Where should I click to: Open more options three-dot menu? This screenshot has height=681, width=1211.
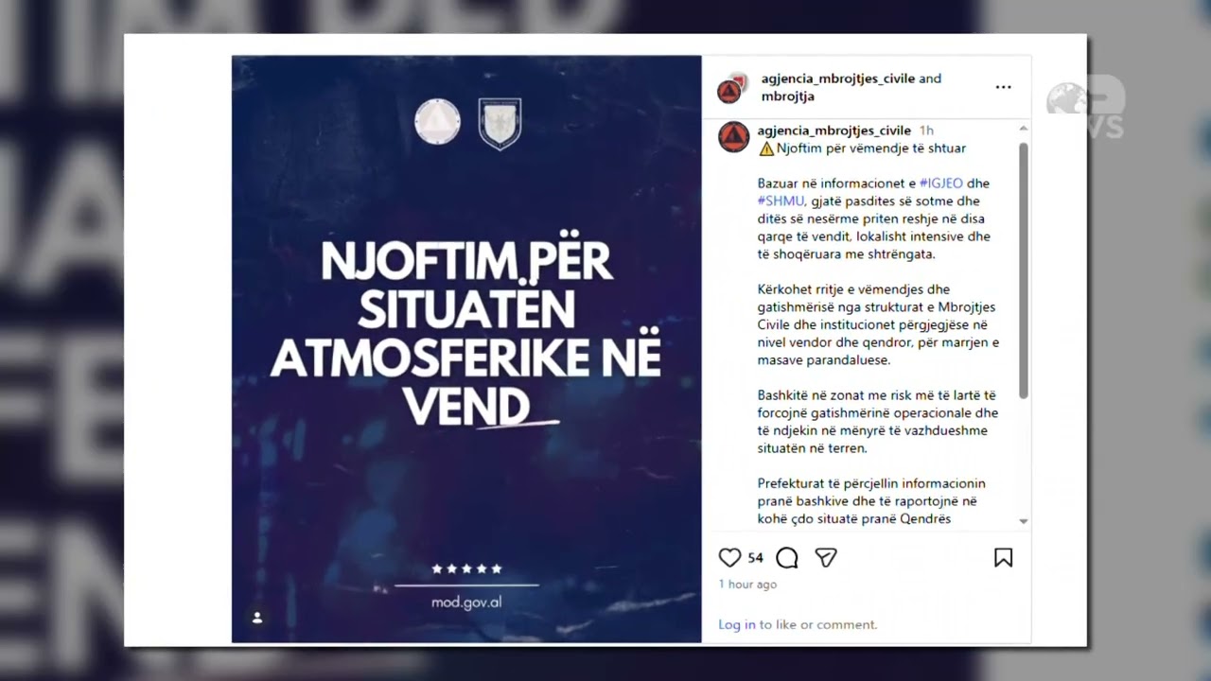(1003, 87)
